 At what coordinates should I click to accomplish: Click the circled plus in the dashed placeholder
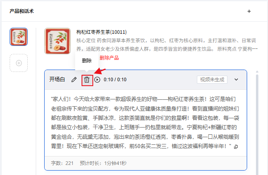[x=19, y=63]
